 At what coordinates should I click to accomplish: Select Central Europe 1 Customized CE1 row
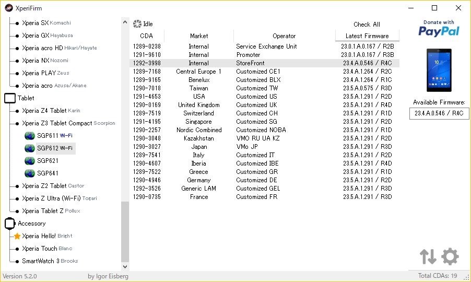(x=264, y=72)
